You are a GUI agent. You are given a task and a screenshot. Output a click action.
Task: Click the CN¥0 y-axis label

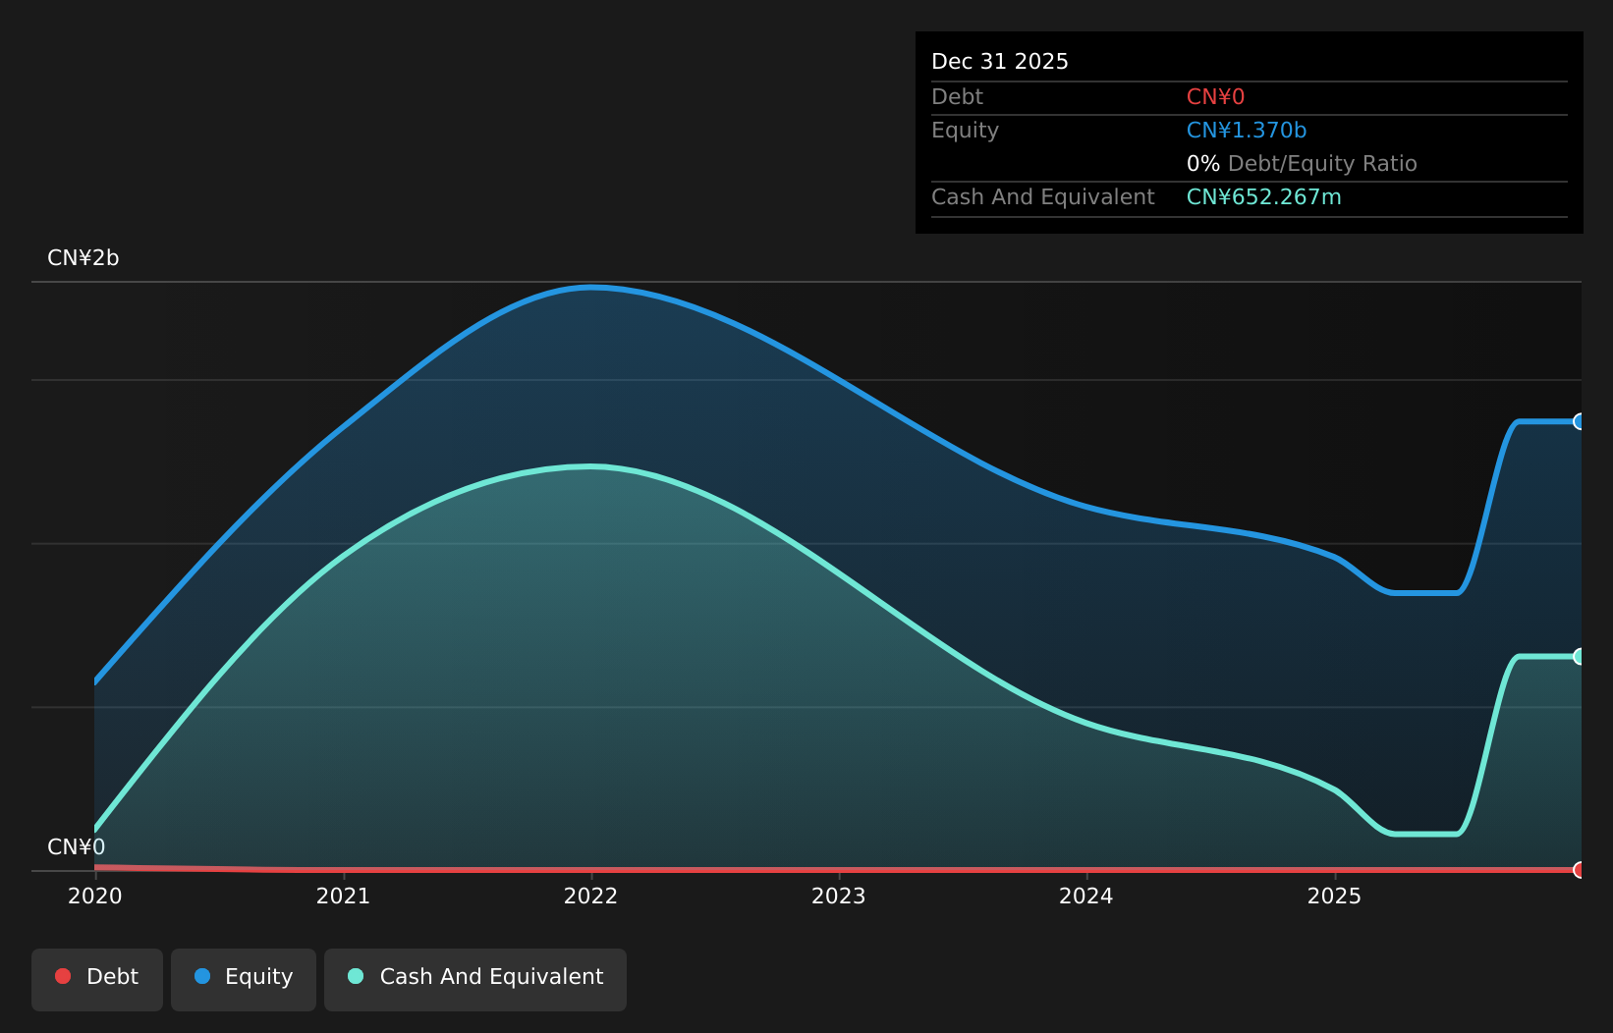(77, 847)
